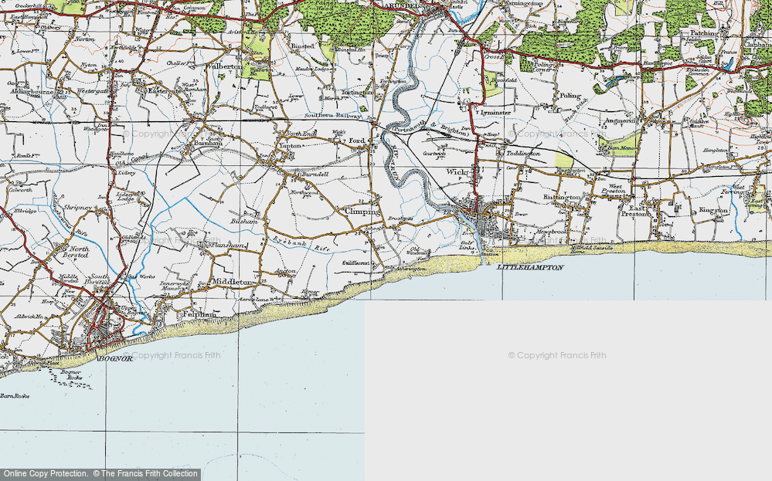Click the Kingston place name
772x481 pixels.
click(x=713, y=211)
